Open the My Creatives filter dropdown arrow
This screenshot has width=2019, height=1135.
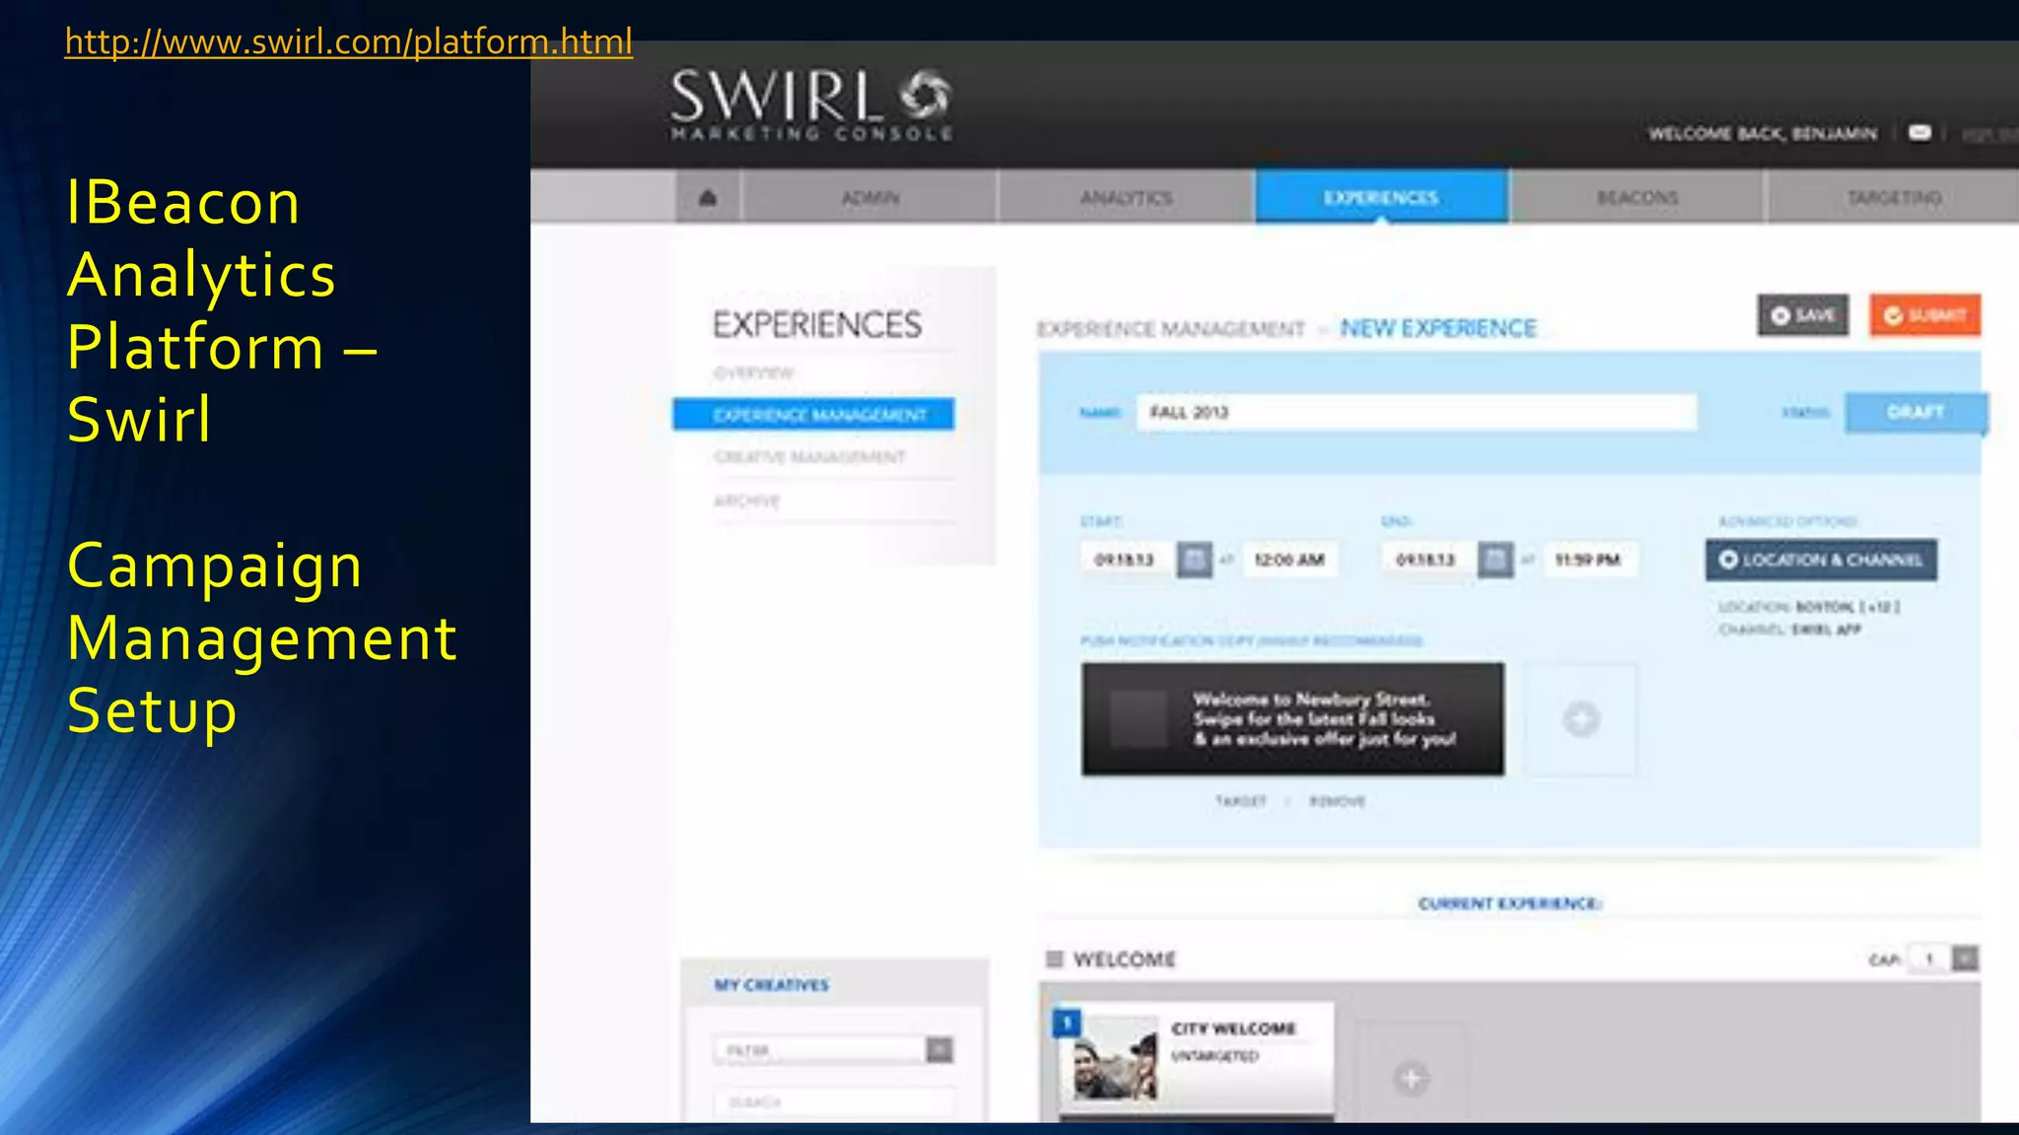(x=940, y=1050)
